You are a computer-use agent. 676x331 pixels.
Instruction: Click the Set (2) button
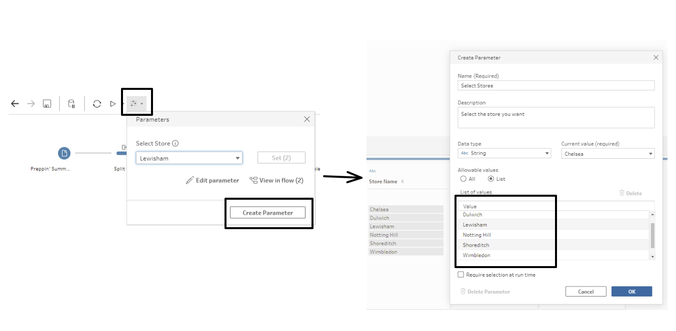281,158
